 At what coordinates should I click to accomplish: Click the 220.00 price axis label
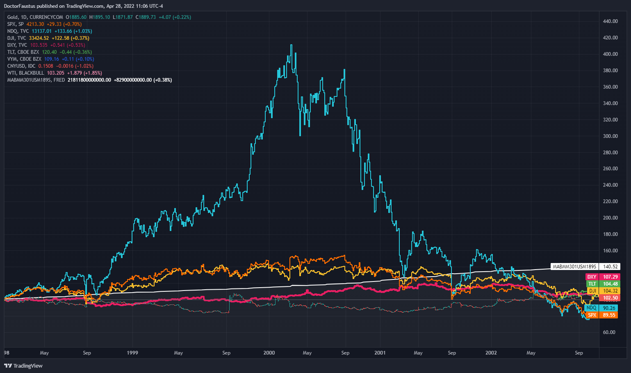click(610, 201)
